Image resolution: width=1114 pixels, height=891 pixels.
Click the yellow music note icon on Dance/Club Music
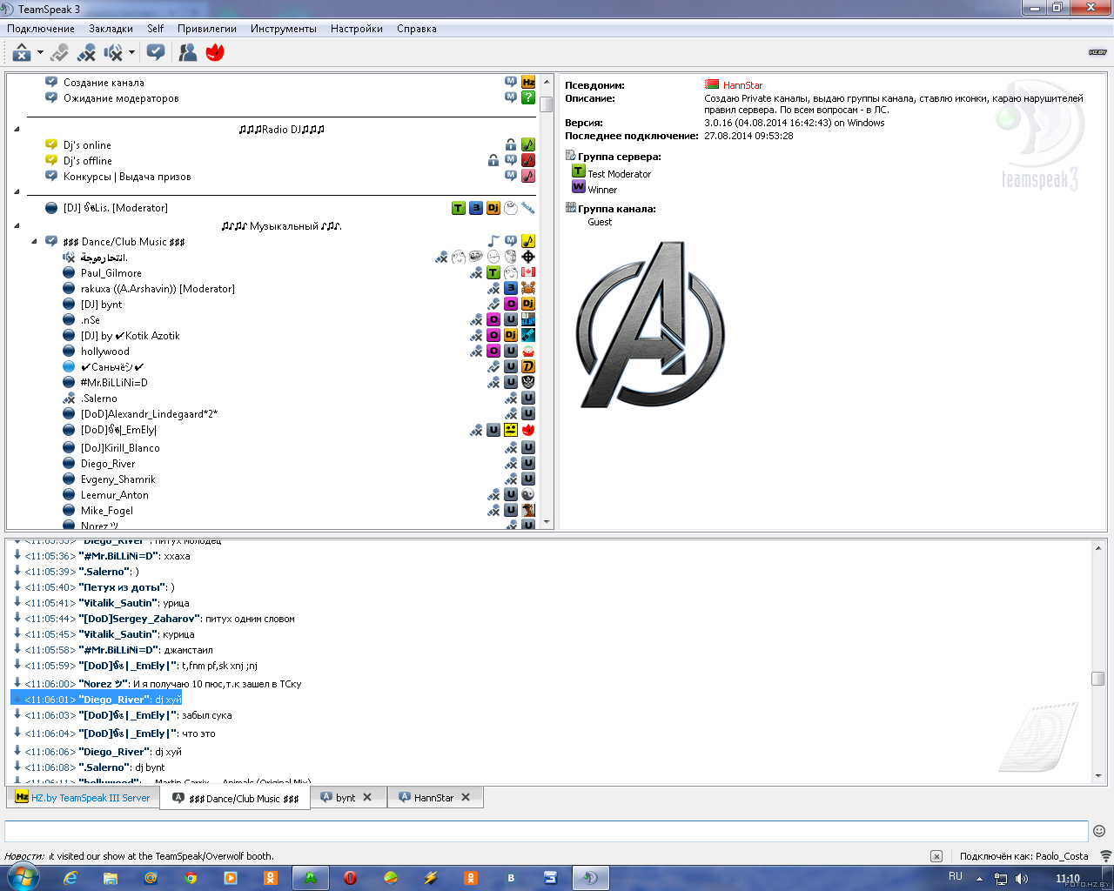[x=528, y=241]
